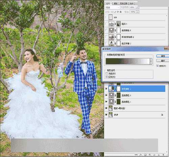Viewport: 169px width, 157px height.
Task: Click the lock all padlock icon
Action: (x=121, y=12)
